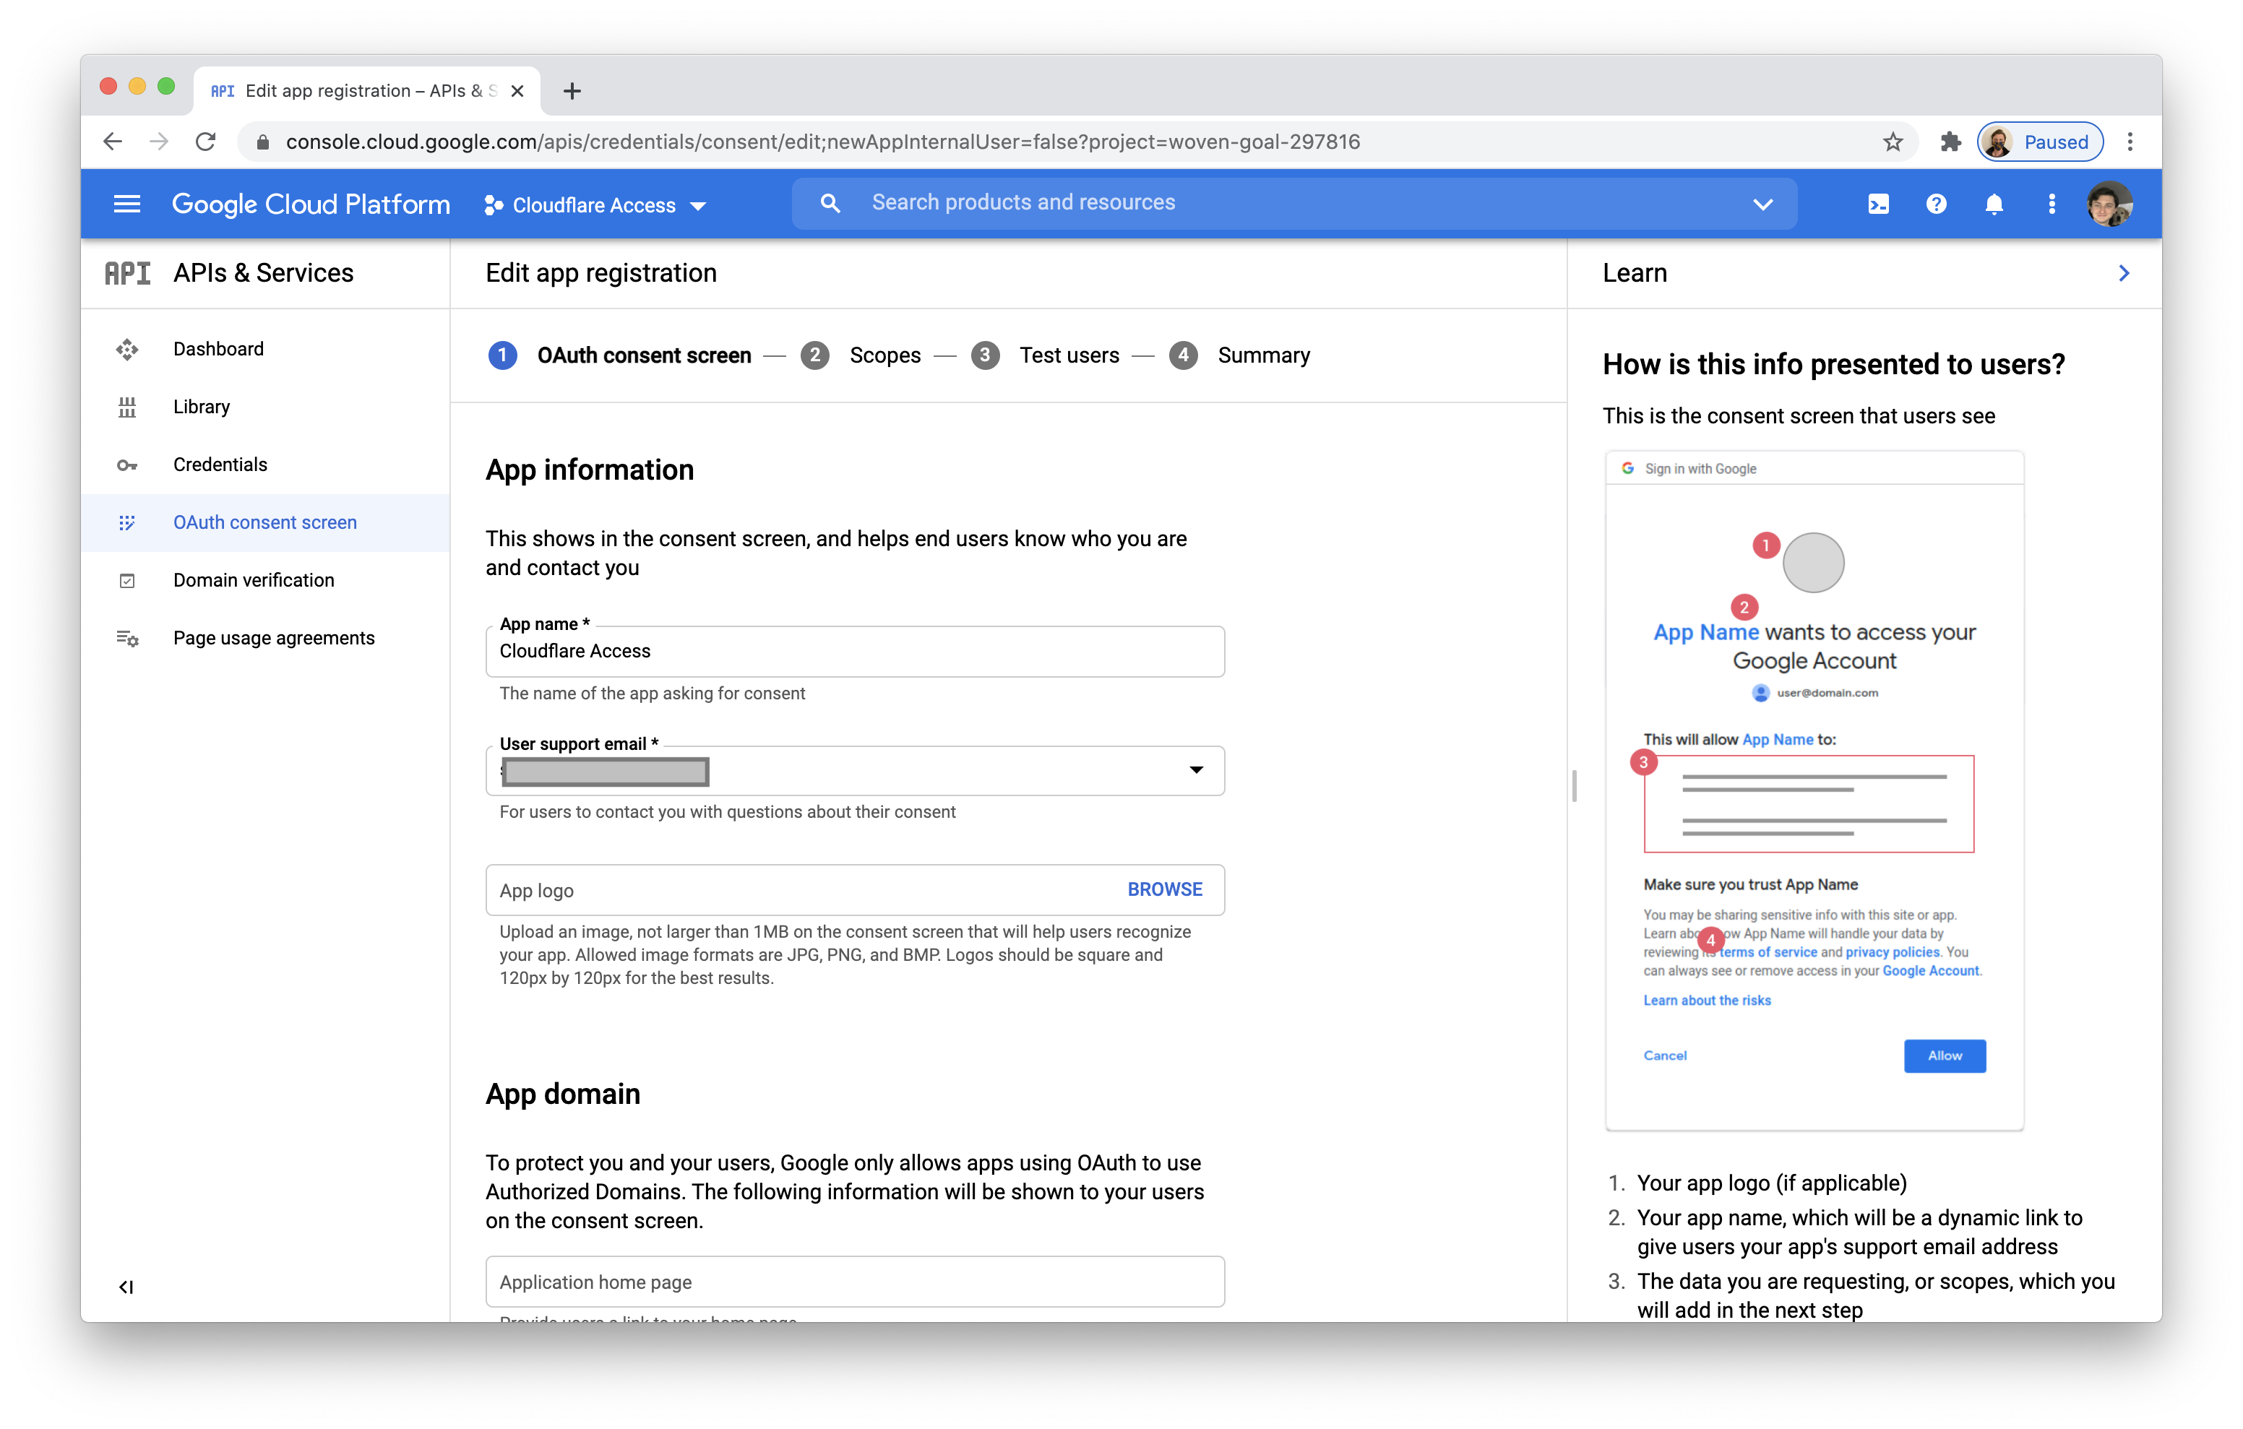This screenshot has width=2243, height=1429.
Task: Click the Application home page field
Action: coord(853,1281)
